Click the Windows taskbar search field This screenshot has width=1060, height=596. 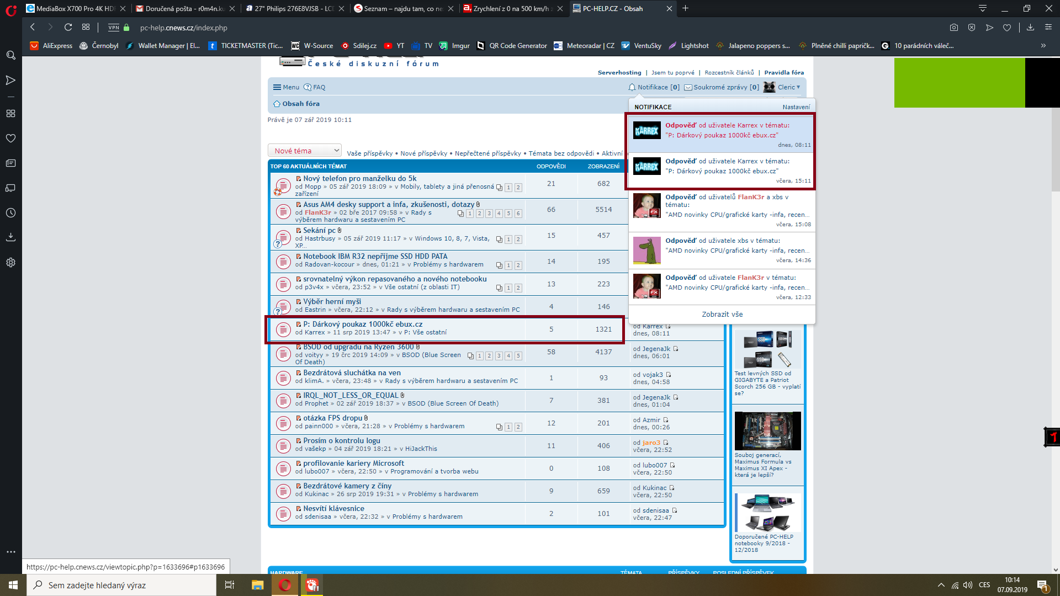(121, 585)
